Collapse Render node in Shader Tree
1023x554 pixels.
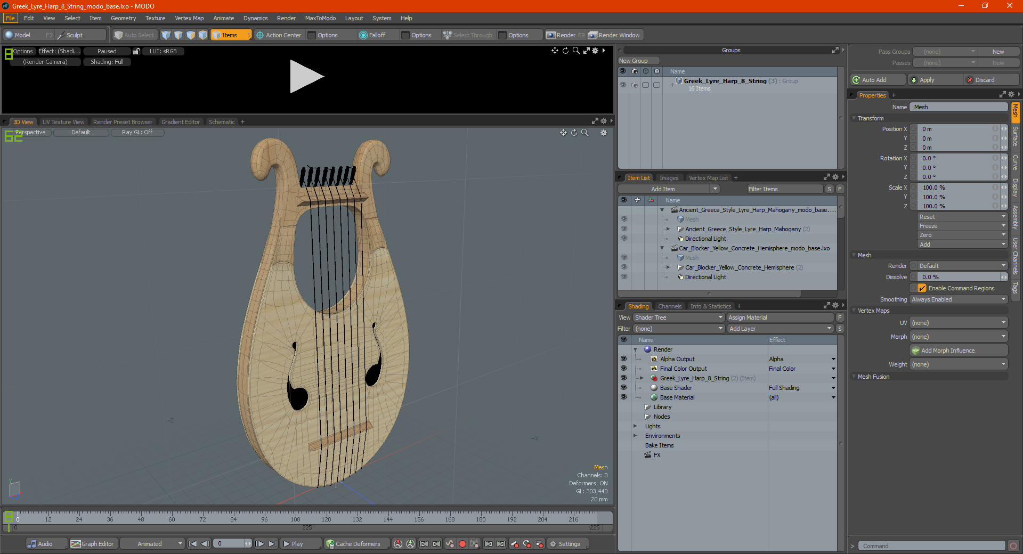pyautogui.click(x=635, y=349)
